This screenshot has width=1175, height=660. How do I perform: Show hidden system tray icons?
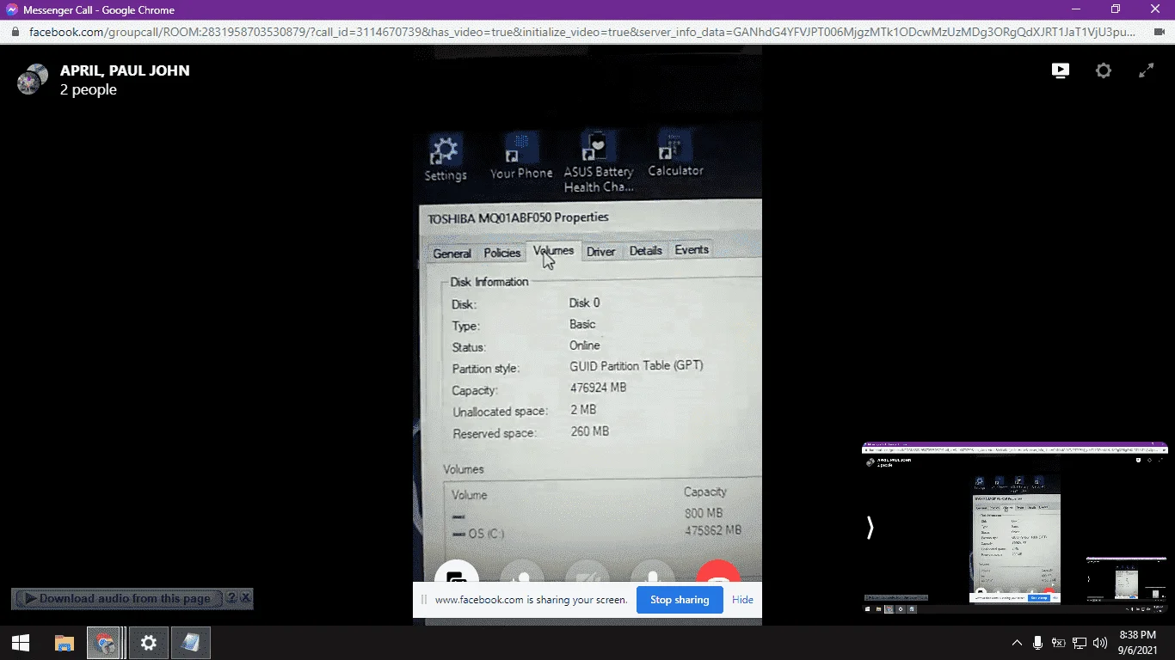tap(1017, 643)
